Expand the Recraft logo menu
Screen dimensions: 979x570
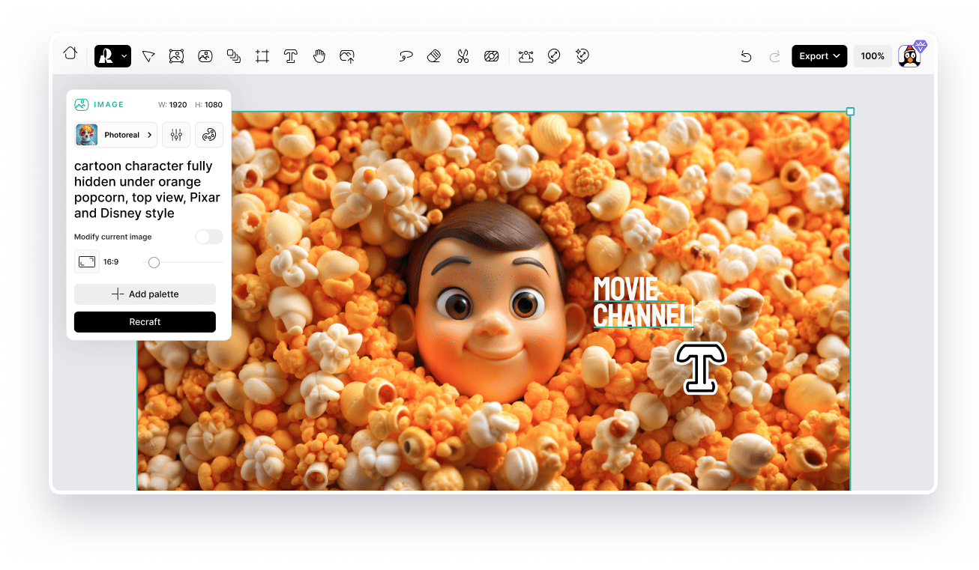[112, 56]
